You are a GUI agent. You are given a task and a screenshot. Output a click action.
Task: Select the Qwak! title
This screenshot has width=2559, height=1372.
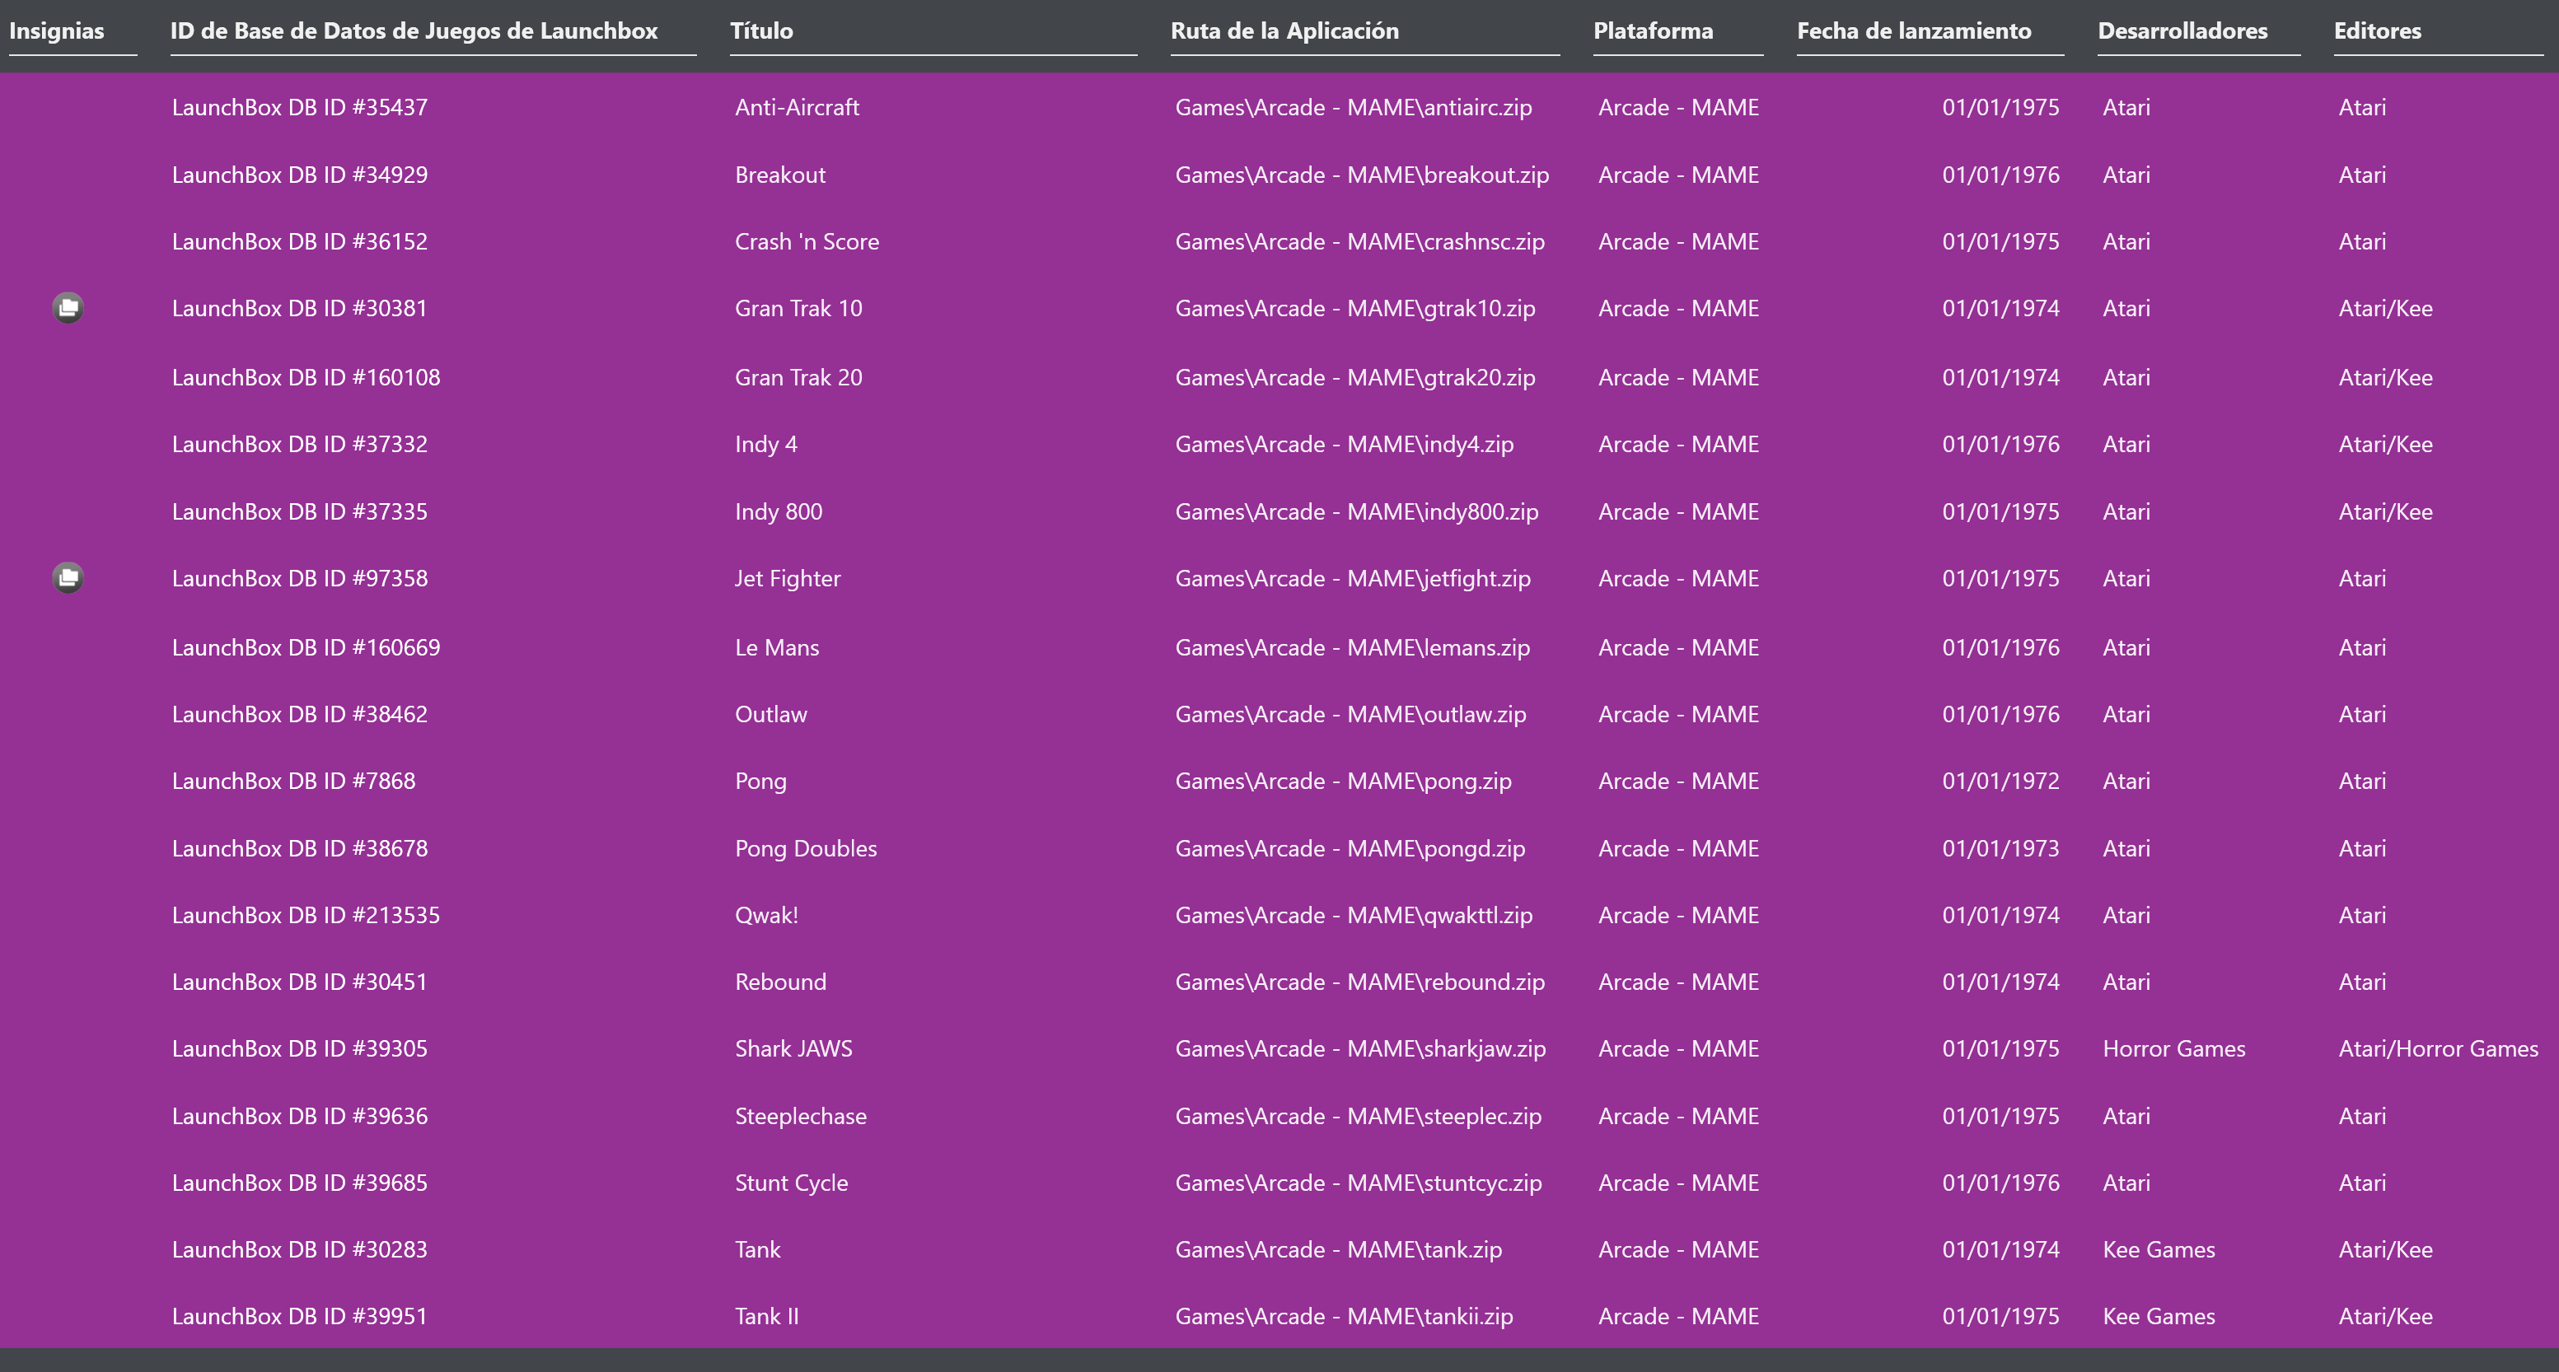(767, 915)
